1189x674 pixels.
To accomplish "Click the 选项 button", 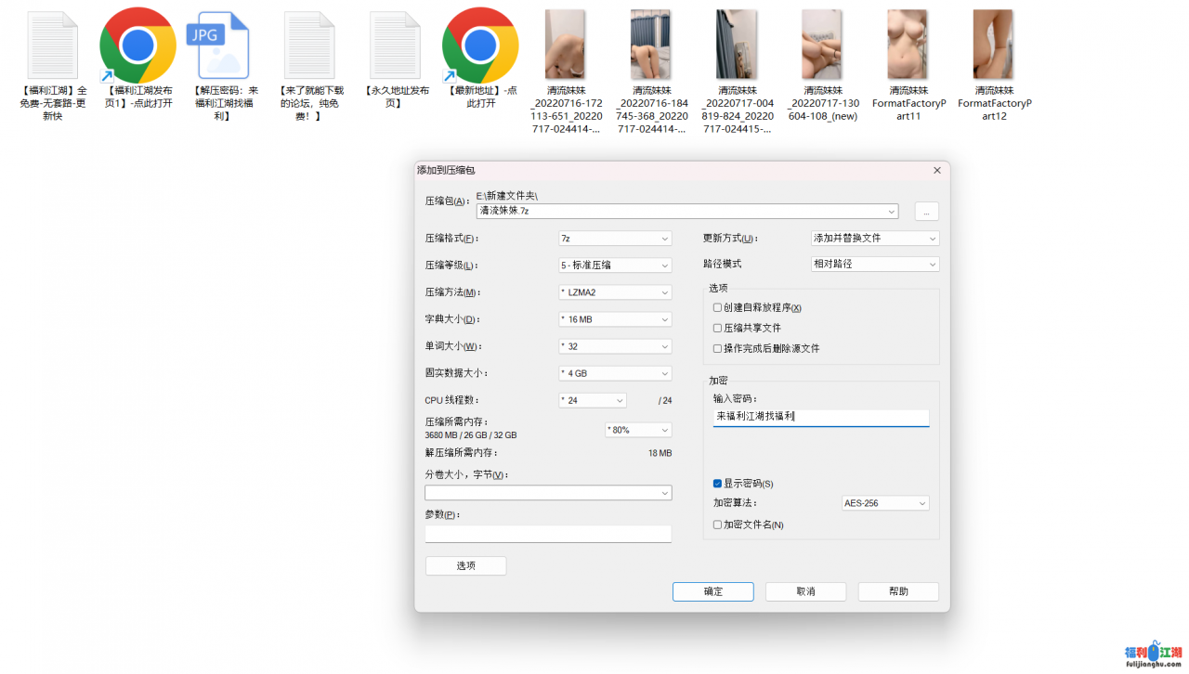I will point(465,565).
